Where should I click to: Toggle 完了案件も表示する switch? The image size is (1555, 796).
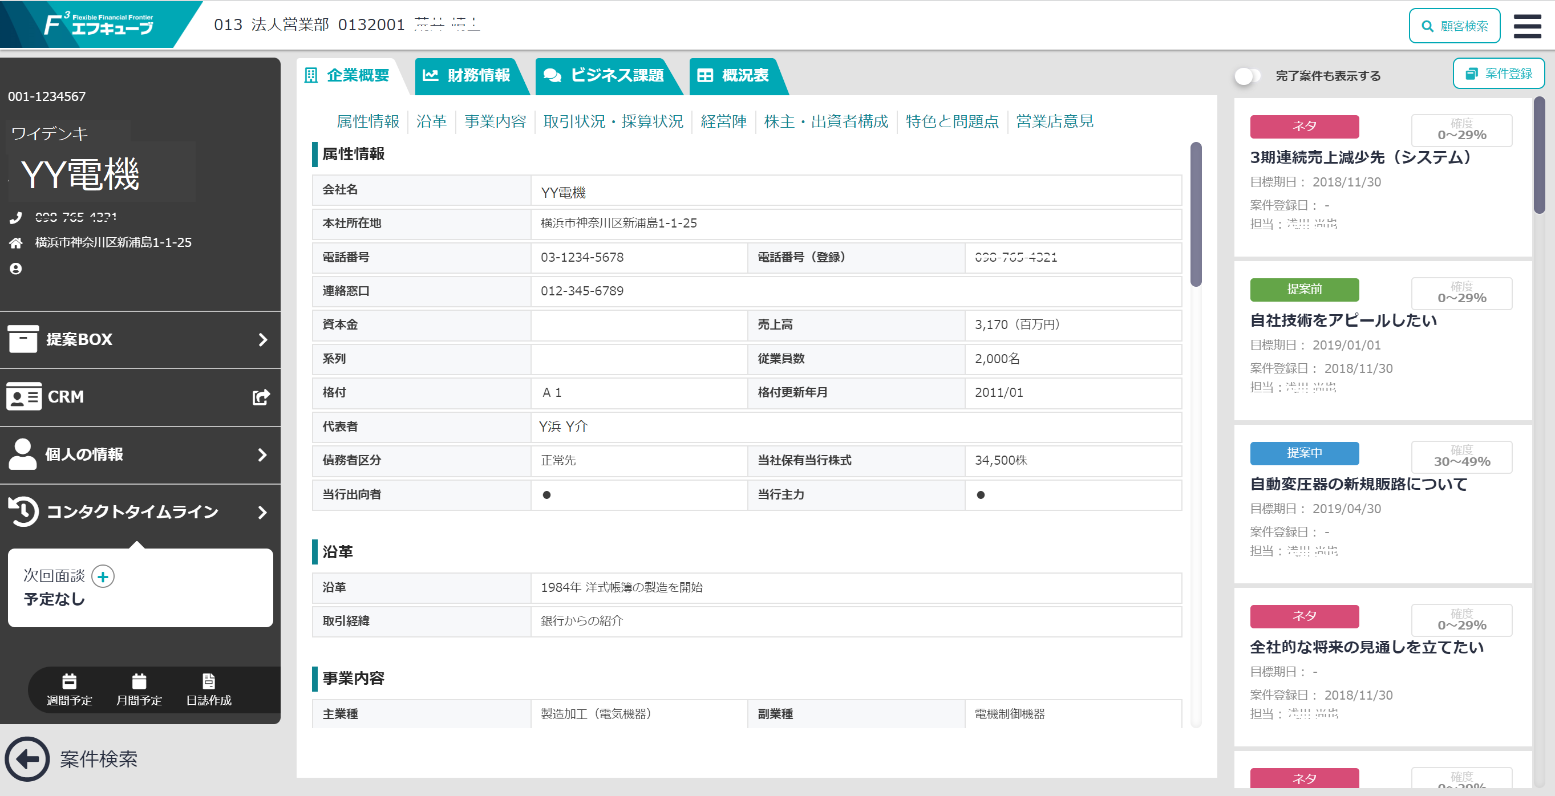tap(1247, 76)
